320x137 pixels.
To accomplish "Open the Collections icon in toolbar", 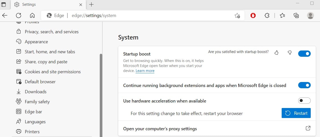I will pyautogui.click(x=296, y=15).
